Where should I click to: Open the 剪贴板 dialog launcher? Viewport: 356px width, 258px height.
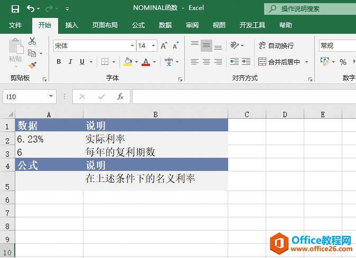tap(44, 79)
